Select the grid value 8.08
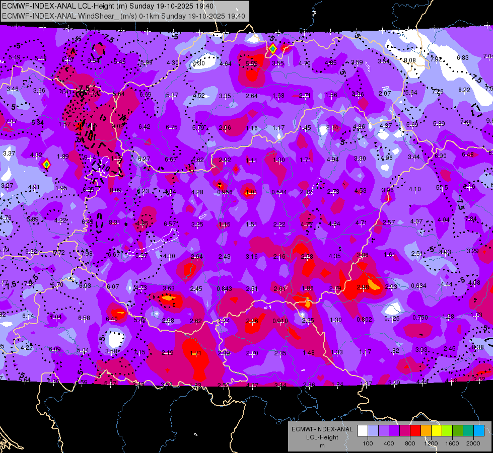 point(410,60)
